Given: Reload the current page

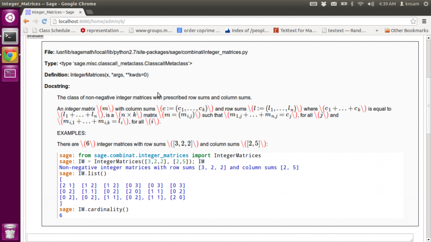Looking at the screenshot, I should coord(44,21).
